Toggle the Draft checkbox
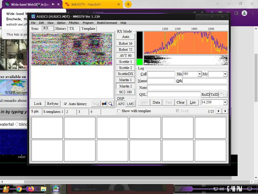Screen dimensions: 258x194 coord(178,111)
